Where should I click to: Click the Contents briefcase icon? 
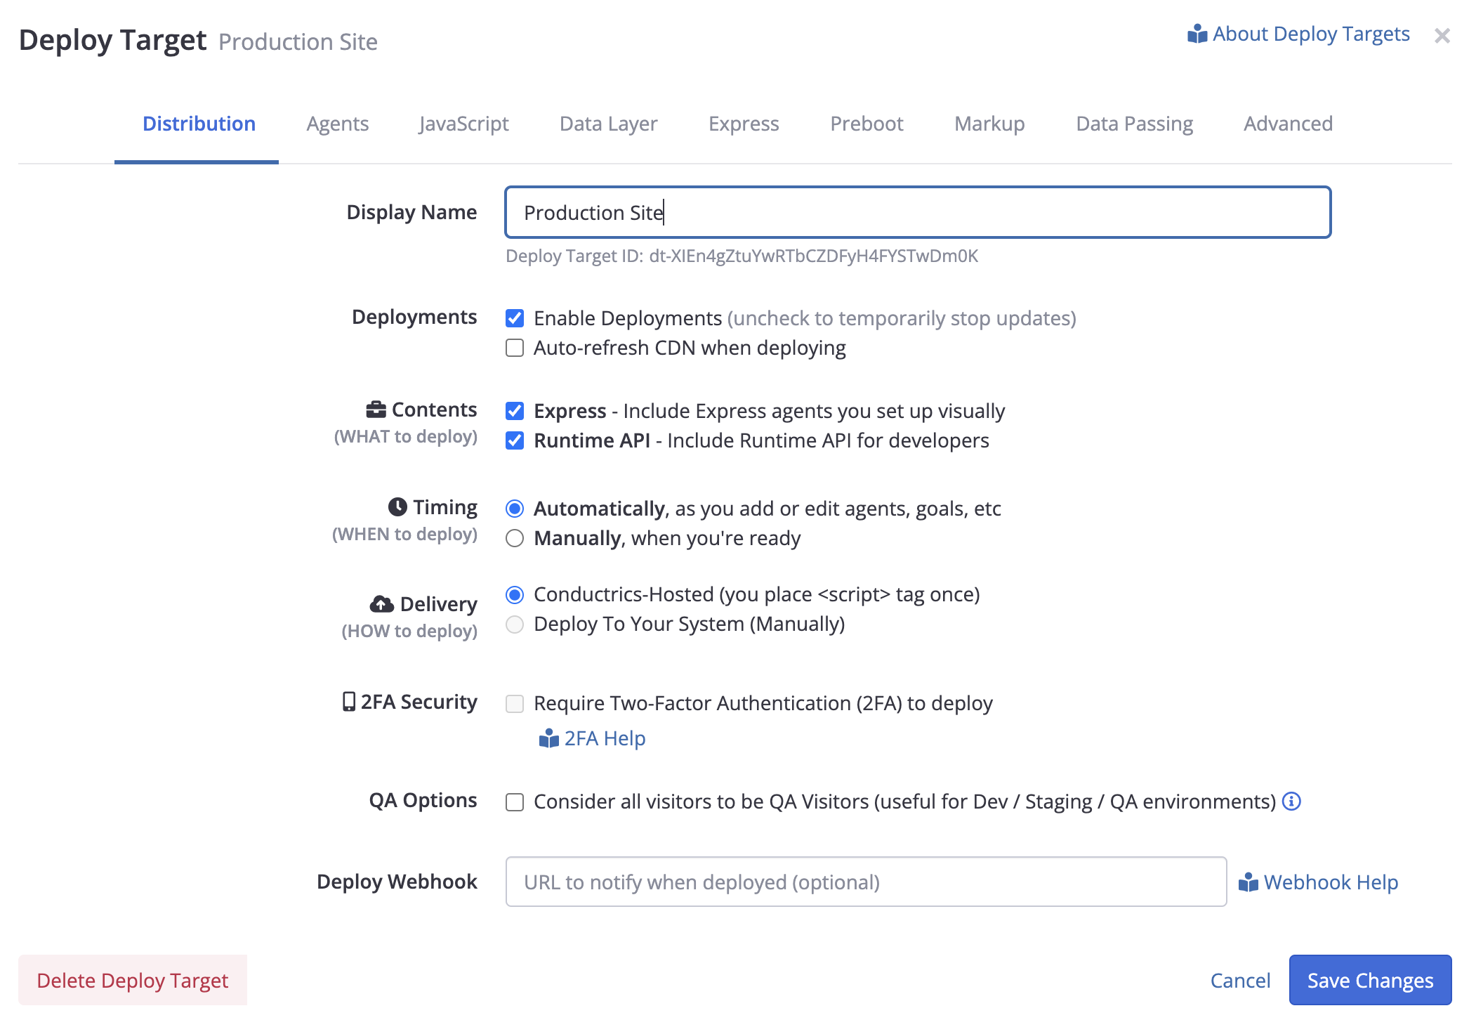point(376,409)
